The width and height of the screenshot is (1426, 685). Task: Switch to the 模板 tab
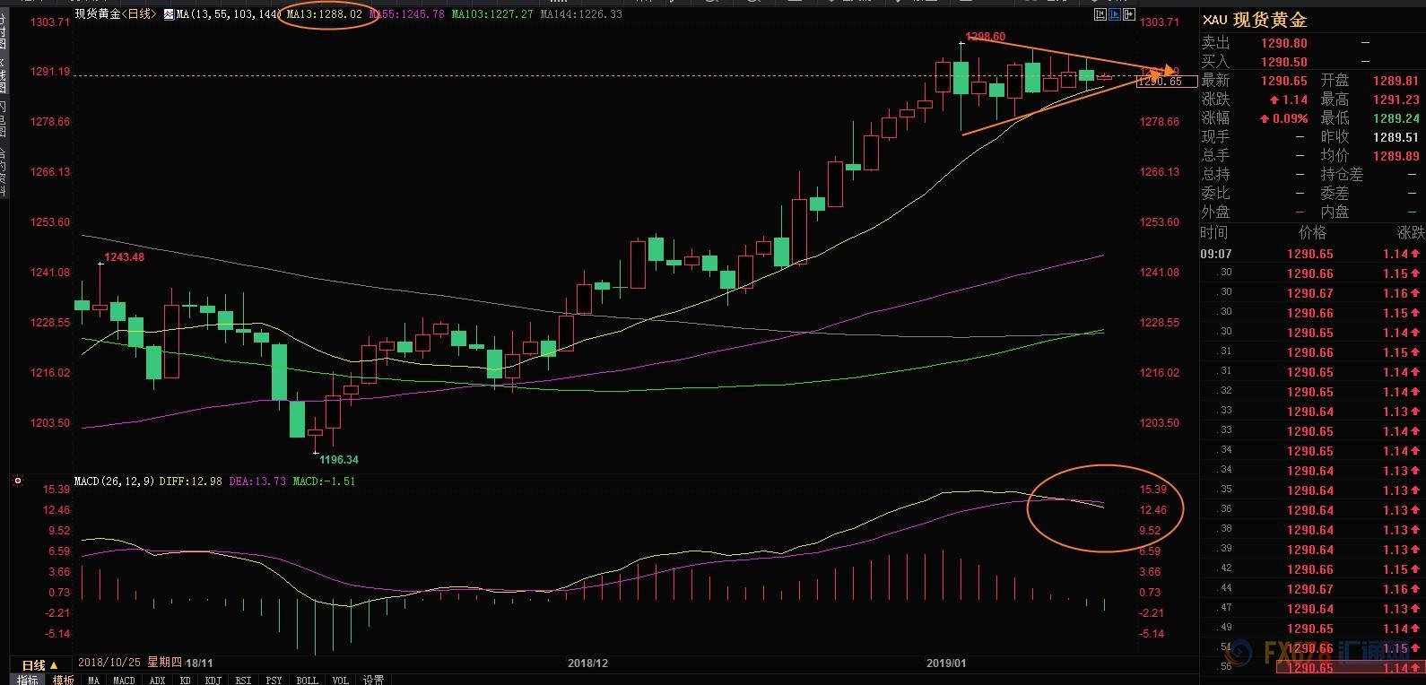click(x=63, y=680)
